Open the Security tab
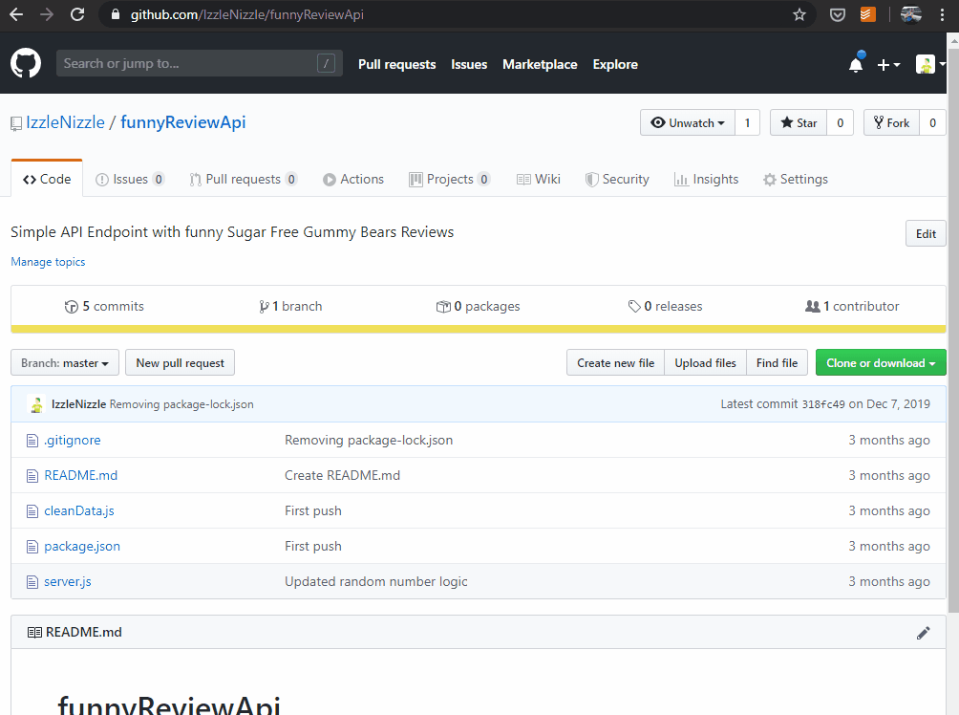Screen dimensions: 959x715 pyautogui.click(x=617, y=179)
